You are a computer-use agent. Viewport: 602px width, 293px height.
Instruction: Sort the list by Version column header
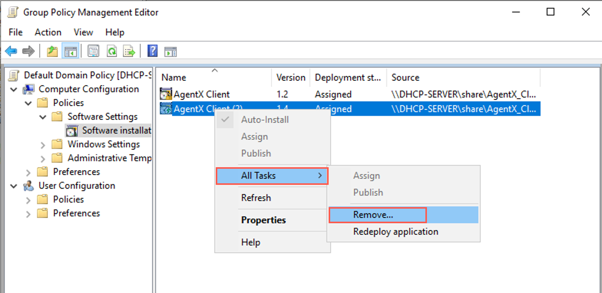pos(291,77)
